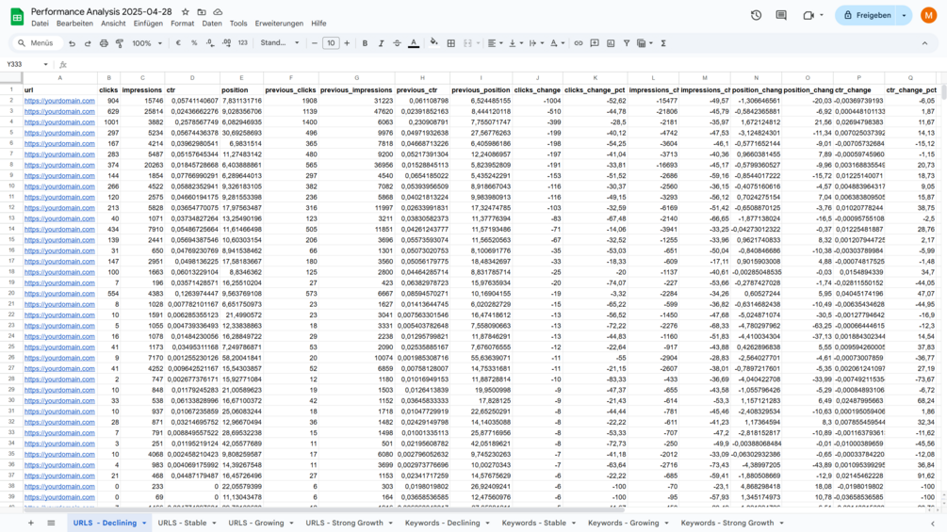Open the account avatar M

coord(928,16)
